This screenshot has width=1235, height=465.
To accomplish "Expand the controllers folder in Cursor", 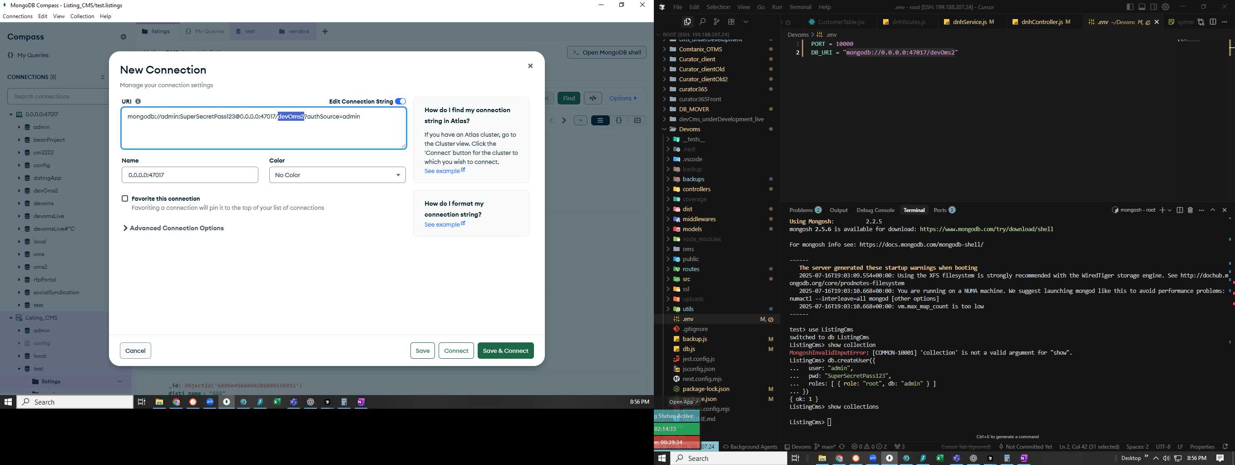I will (667, 189).
